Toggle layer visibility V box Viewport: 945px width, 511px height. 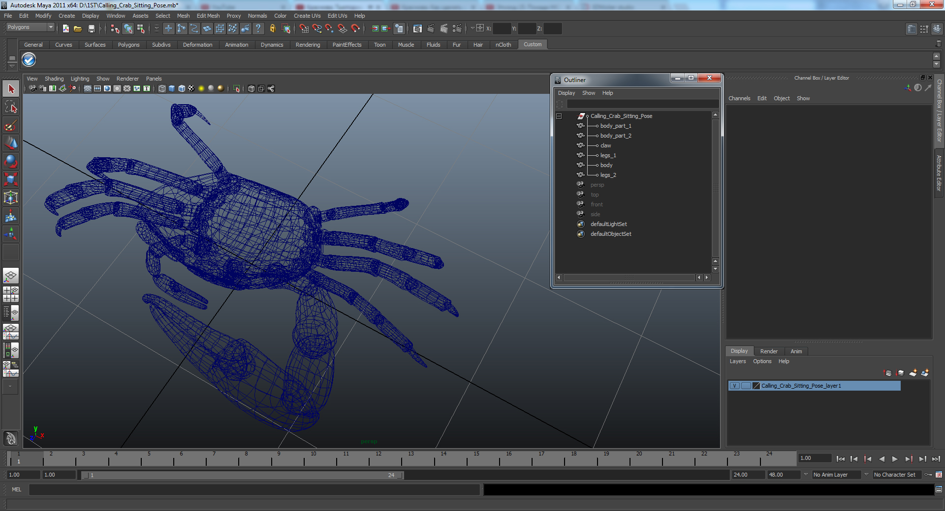click(734, 386)
